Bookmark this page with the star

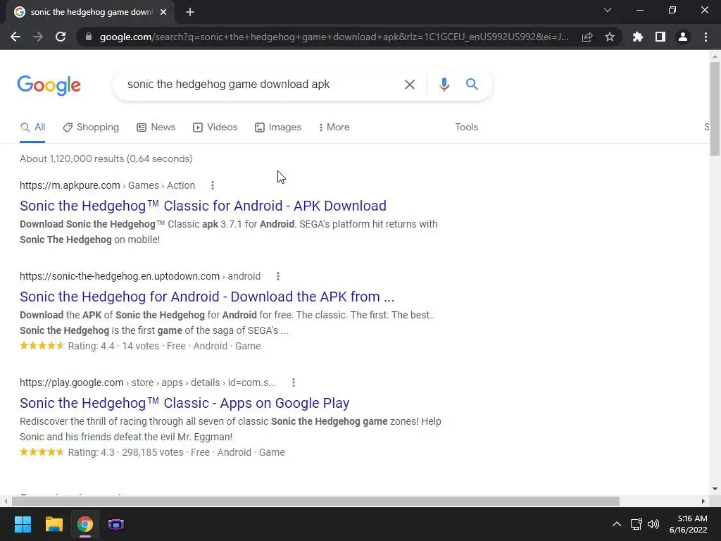pos(610,37)
